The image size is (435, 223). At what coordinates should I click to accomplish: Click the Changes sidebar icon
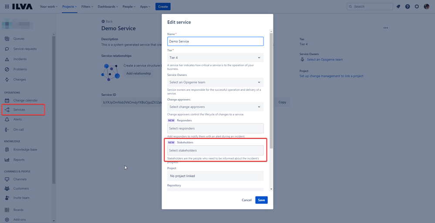click(x=7, y=80)
